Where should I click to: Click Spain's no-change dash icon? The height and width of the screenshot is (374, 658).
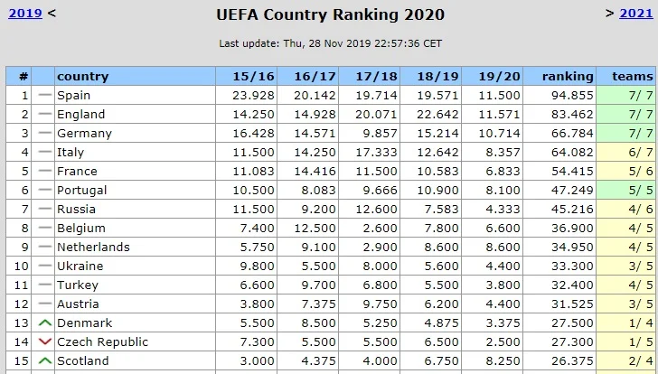pyautogui.click(x=45, y=96)
